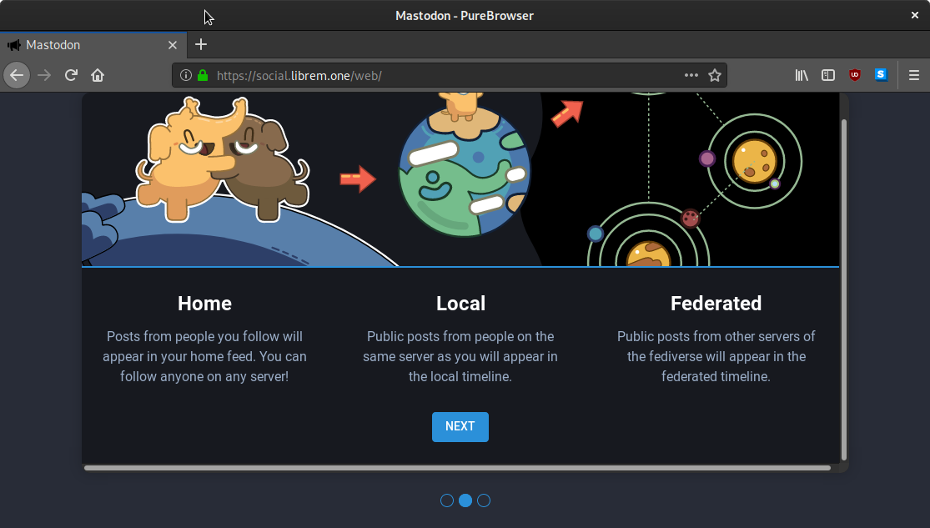Click the hugging mastodons illustration

(x=223, y=160)
